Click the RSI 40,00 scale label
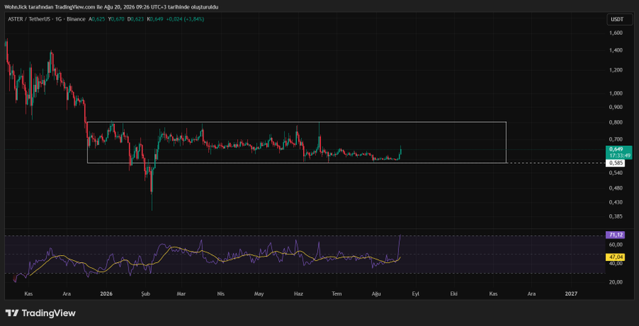Image resolution: width=639 pixels, height=326 pixels. pyautogui.click(x=616, y=264)
